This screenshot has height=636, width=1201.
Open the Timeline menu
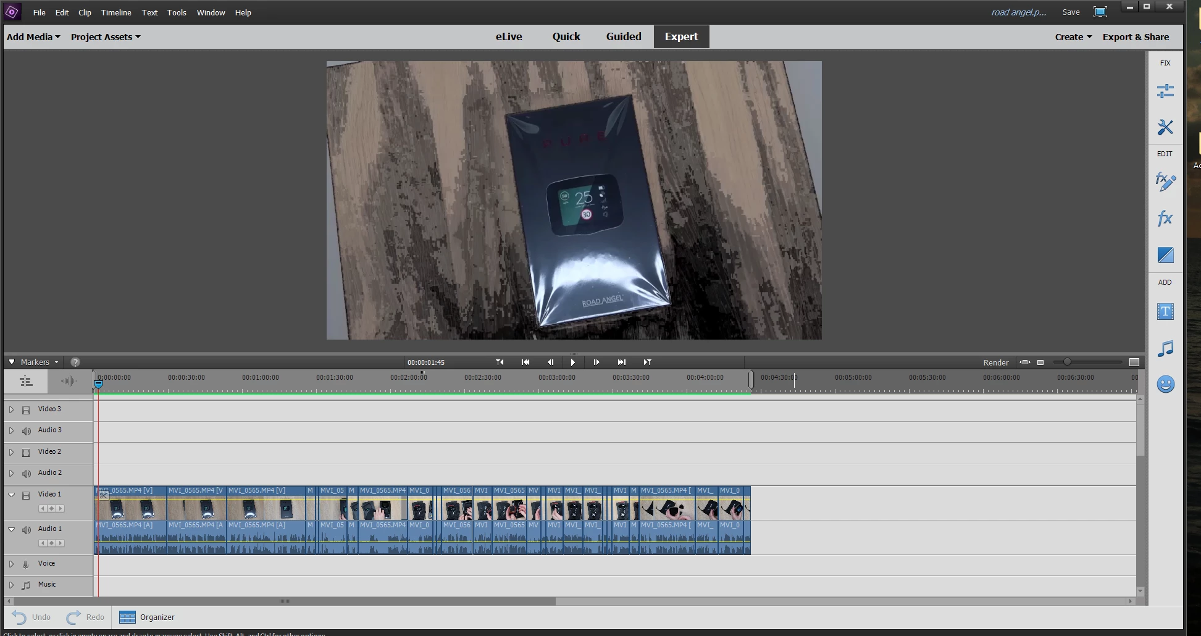(x=116, y=12)
